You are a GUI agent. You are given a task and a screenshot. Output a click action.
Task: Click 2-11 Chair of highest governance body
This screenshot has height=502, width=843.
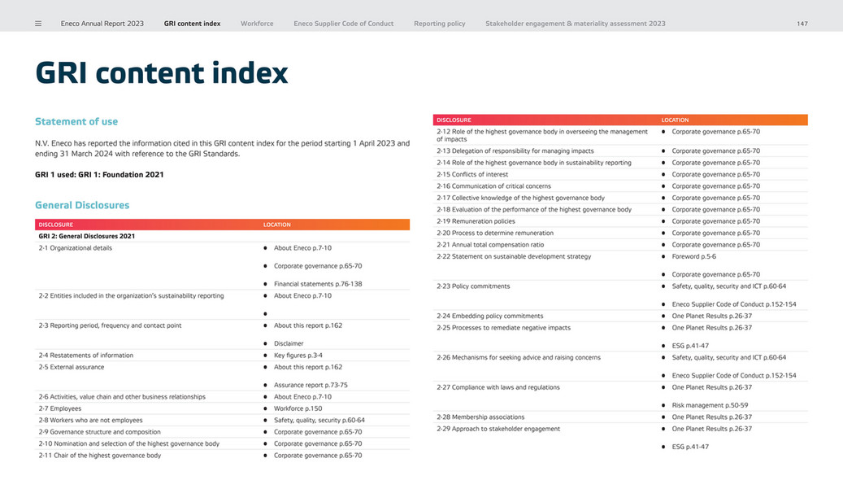[x=99, y=456]
